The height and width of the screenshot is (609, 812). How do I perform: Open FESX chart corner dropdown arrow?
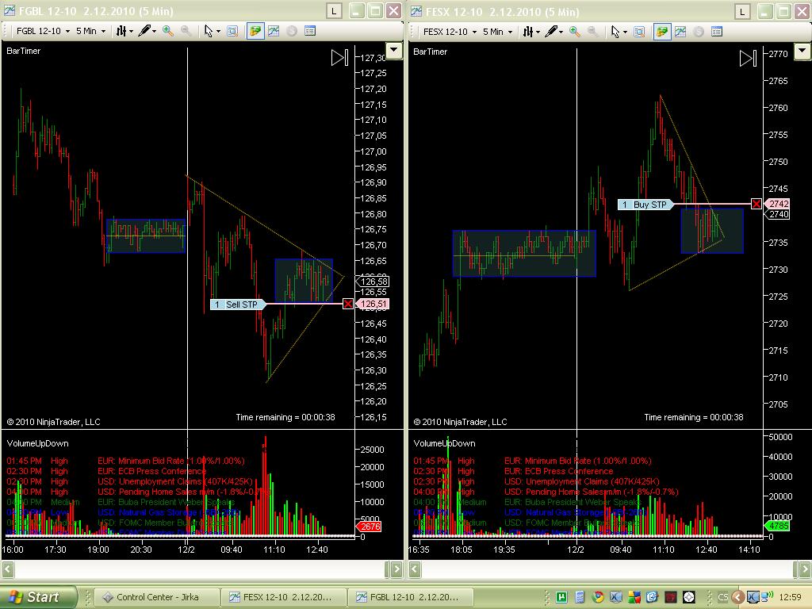coord(802,52)
